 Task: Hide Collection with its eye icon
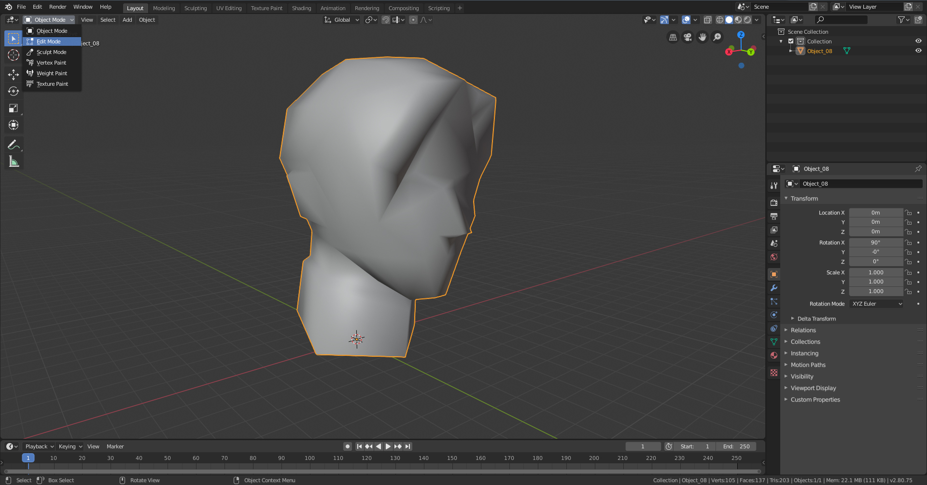(918, 41)
